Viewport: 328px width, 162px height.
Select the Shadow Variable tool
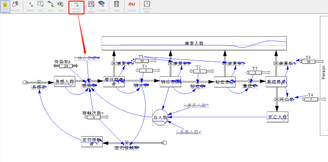(76, 7)
